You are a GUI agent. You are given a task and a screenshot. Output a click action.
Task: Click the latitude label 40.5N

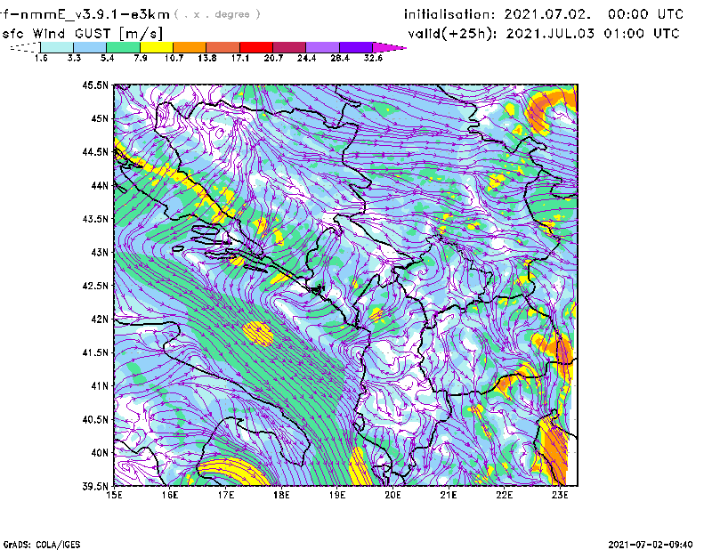[95, 419]
